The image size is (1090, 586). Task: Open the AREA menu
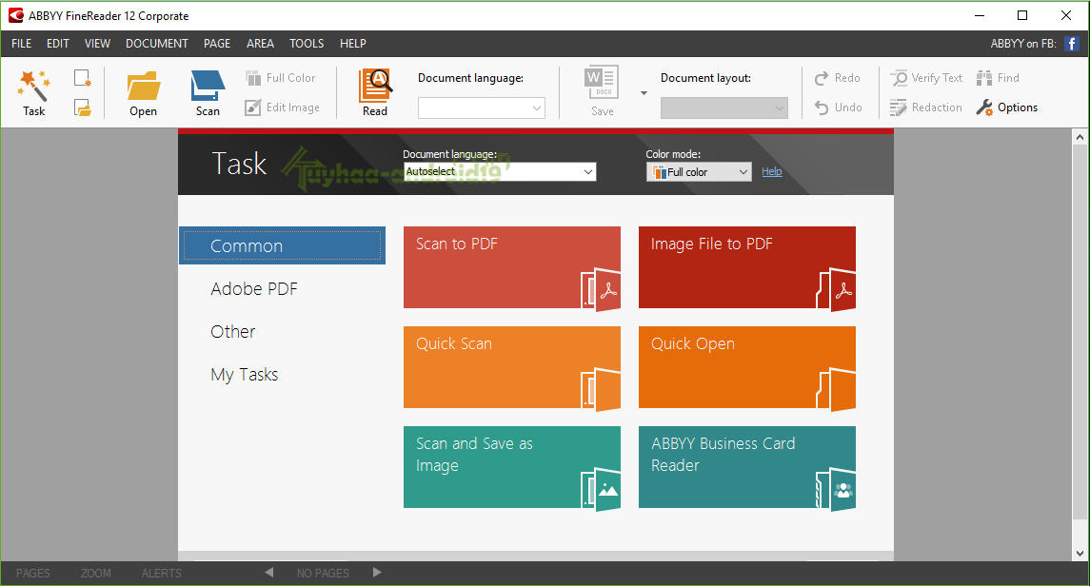point(260,43)
